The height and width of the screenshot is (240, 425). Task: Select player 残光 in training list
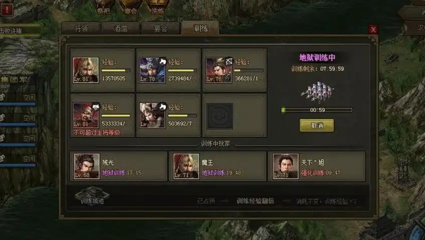tap(118, 166)
